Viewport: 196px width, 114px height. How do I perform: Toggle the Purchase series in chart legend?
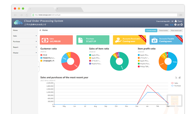pos(175,86)
